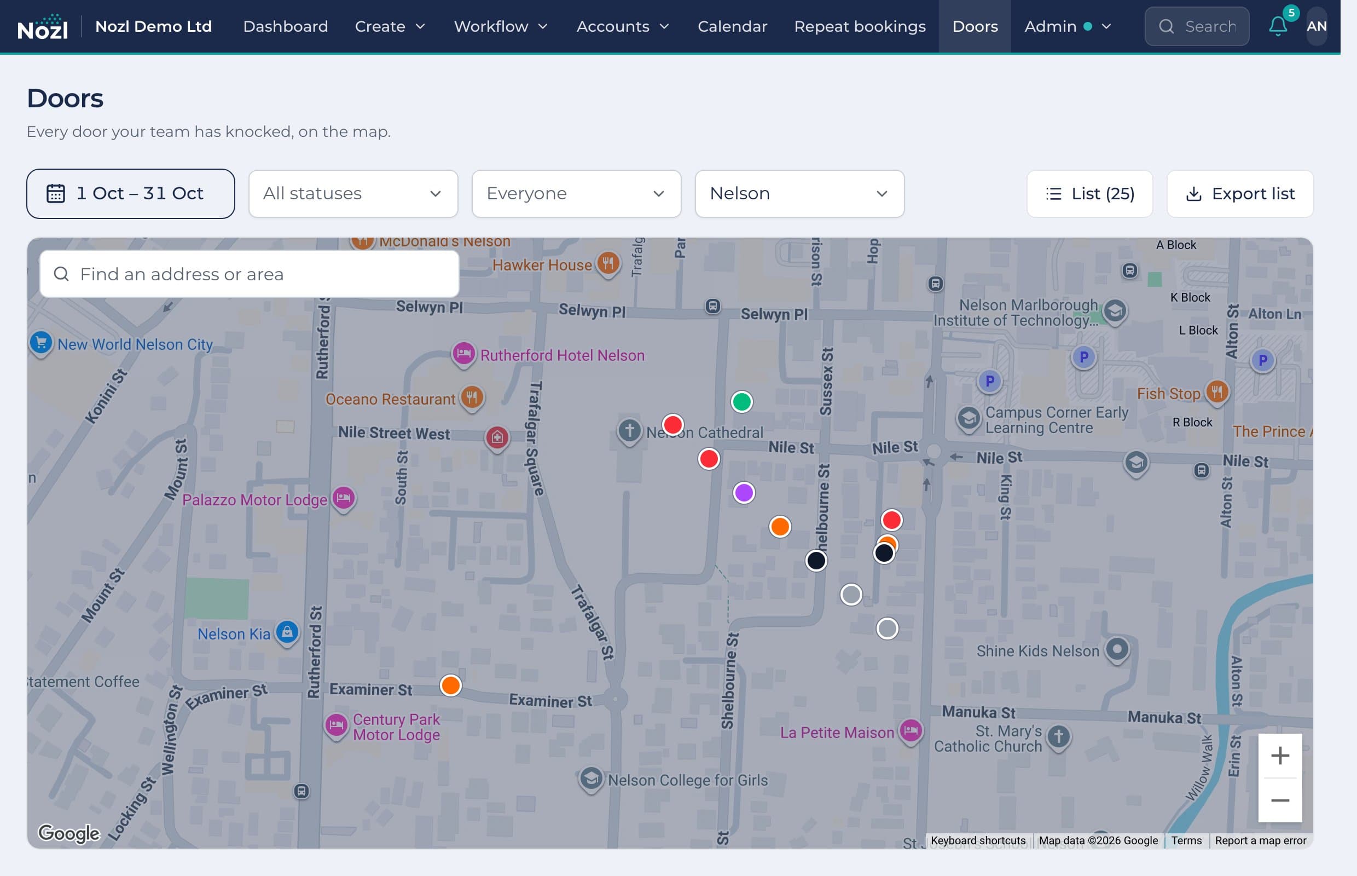The image size is (1357, 876).
Task: Click the purple door marker on the map
Action: point(744,493)
